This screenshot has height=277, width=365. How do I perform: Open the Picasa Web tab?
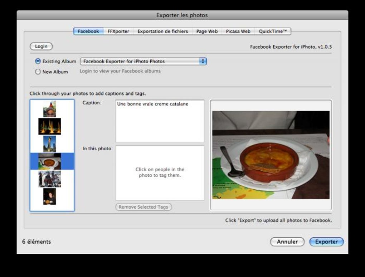pos(238,31)
